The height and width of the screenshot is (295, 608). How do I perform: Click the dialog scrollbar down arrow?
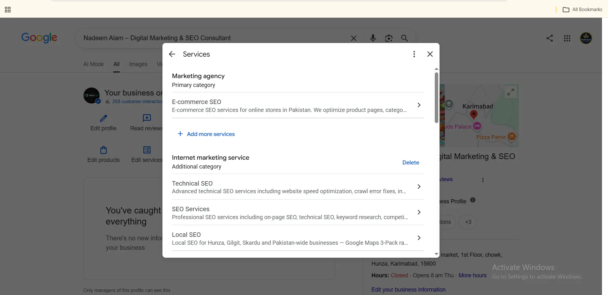tap(436, 254)
